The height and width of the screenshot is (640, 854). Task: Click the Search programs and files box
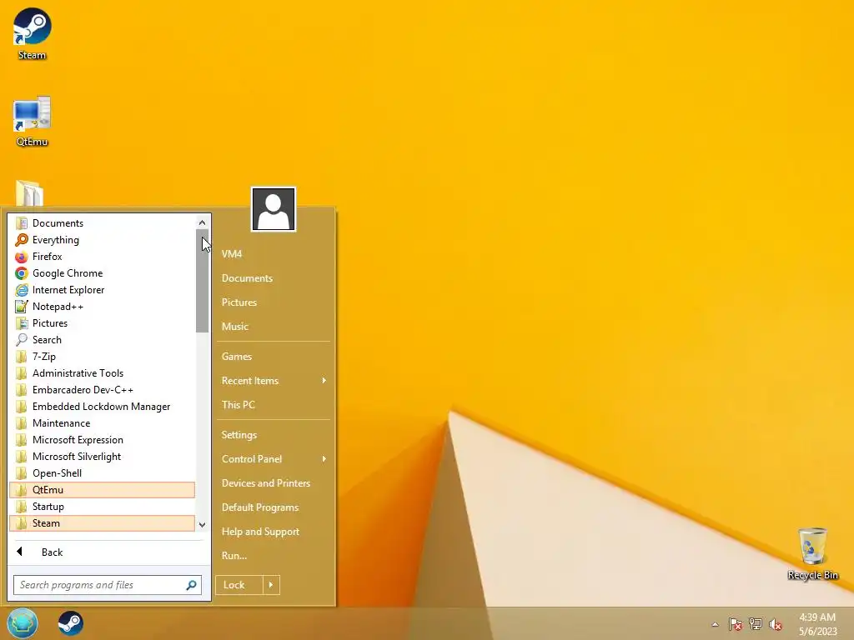pyautogui.click(x=108, y=585)
